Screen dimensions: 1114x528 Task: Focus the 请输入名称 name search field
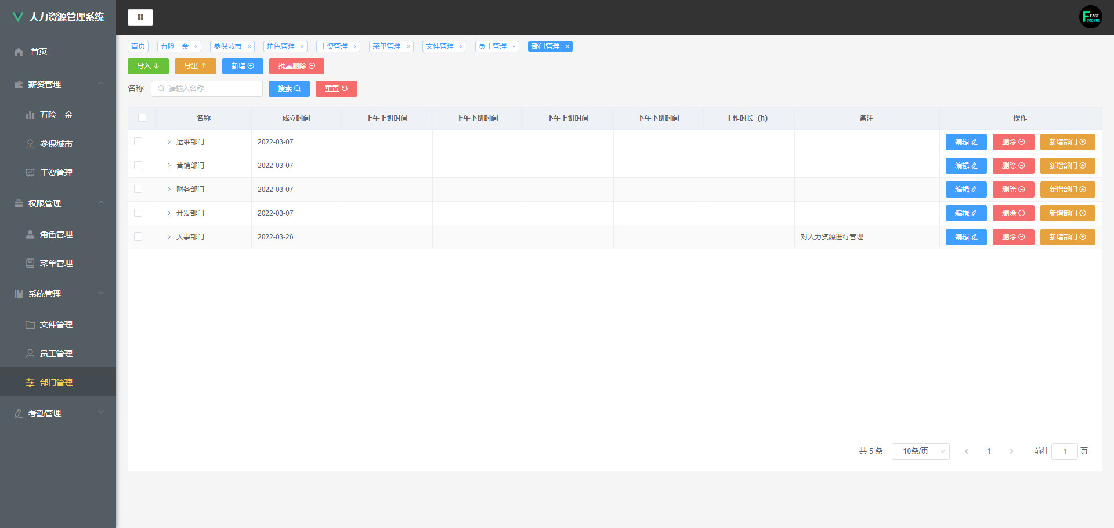(207, 89)
